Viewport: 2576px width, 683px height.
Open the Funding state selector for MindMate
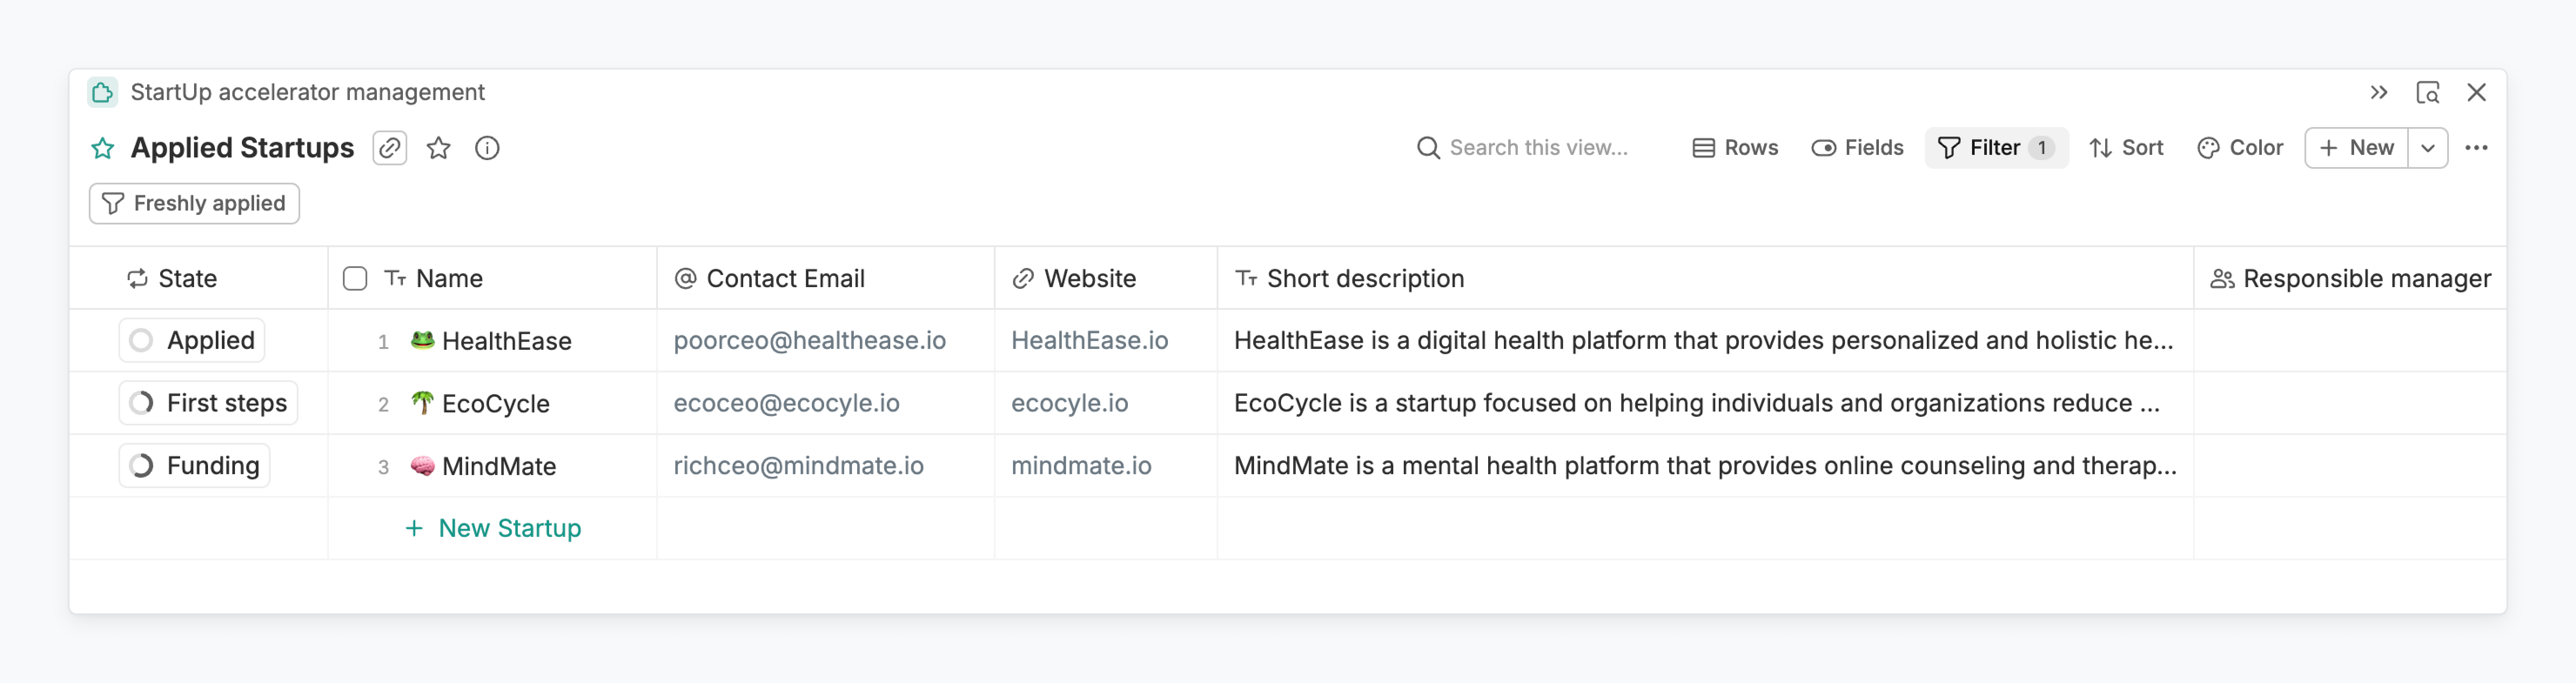(195, 465)
